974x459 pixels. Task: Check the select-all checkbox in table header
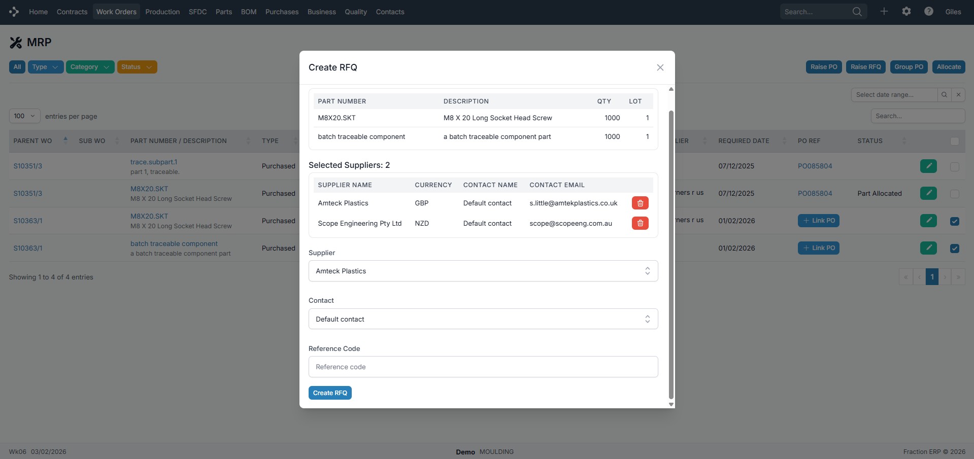[x=955, y=142]
